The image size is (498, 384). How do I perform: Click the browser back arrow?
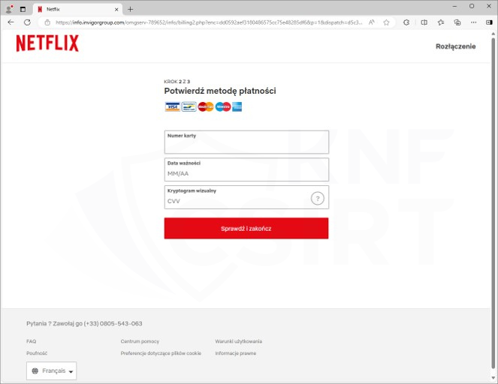pyautogui.click(x=11, y=22)
